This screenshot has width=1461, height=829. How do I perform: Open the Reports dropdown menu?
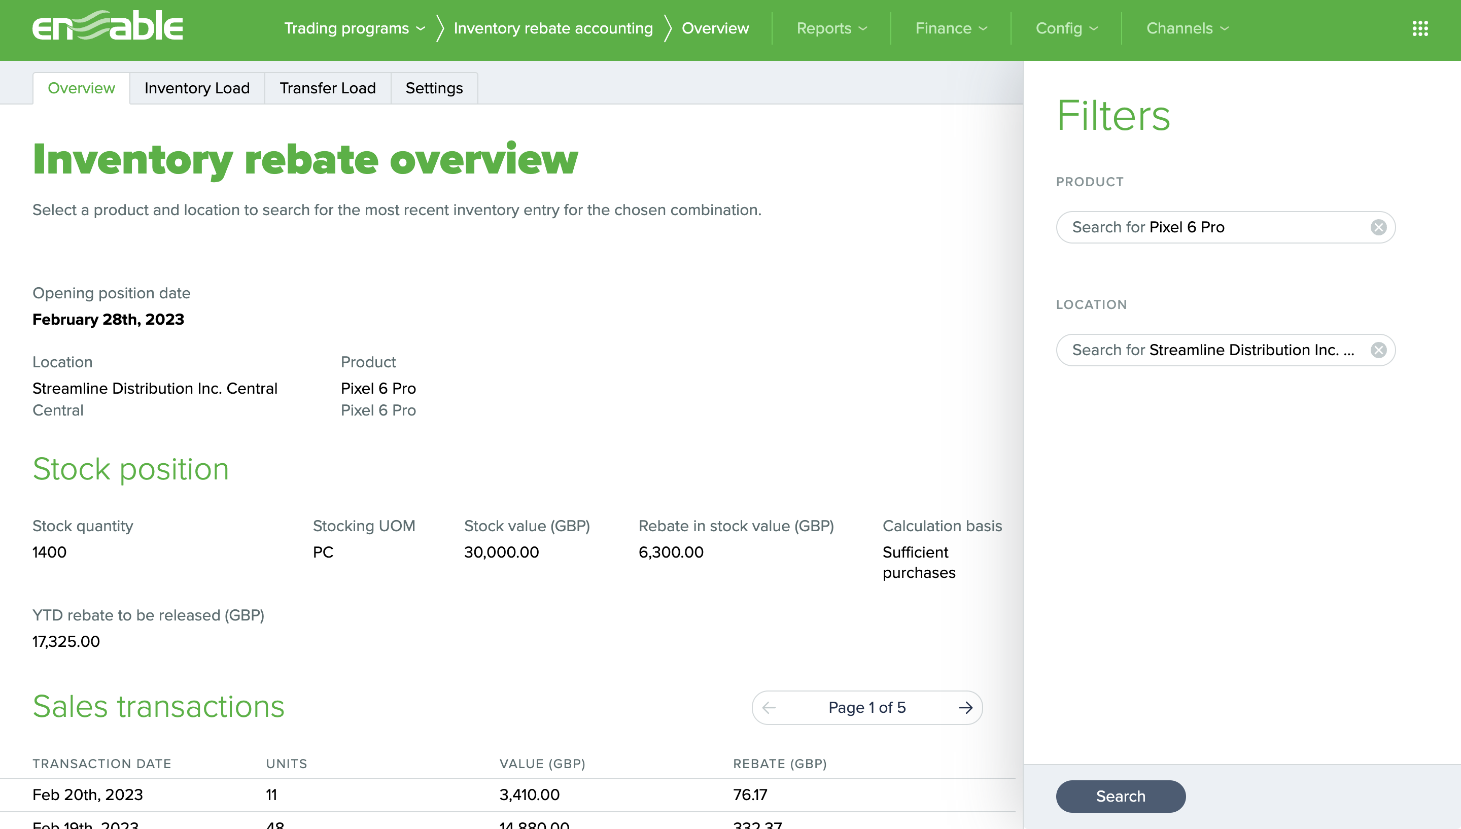click(831, 28)
